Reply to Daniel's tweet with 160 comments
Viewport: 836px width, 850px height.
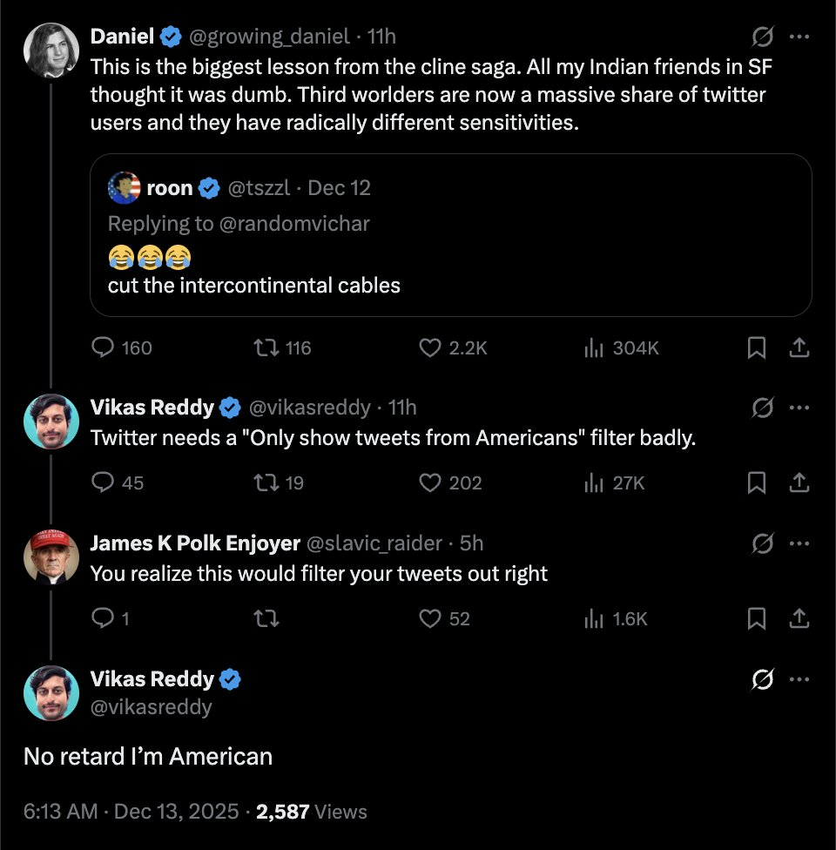coord(103,348)
